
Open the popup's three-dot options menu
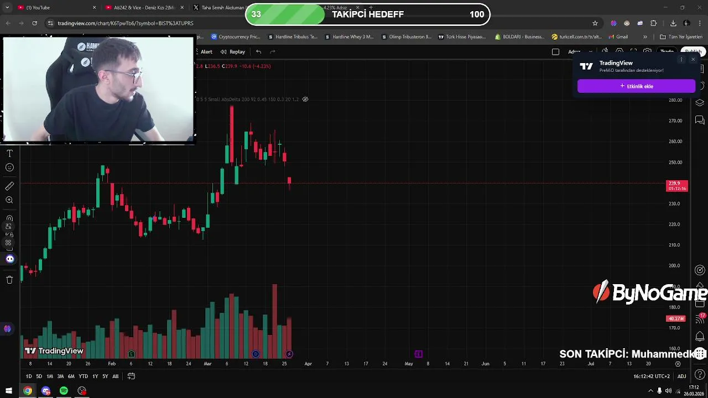pos(681,60)
